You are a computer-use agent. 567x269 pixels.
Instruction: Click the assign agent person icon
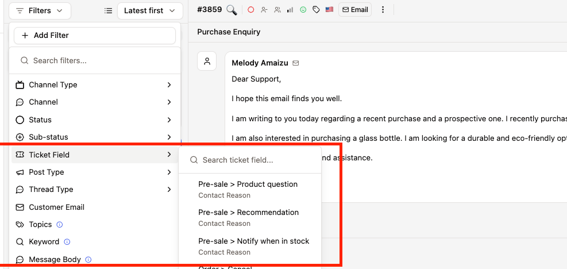[x=264, y=10]
